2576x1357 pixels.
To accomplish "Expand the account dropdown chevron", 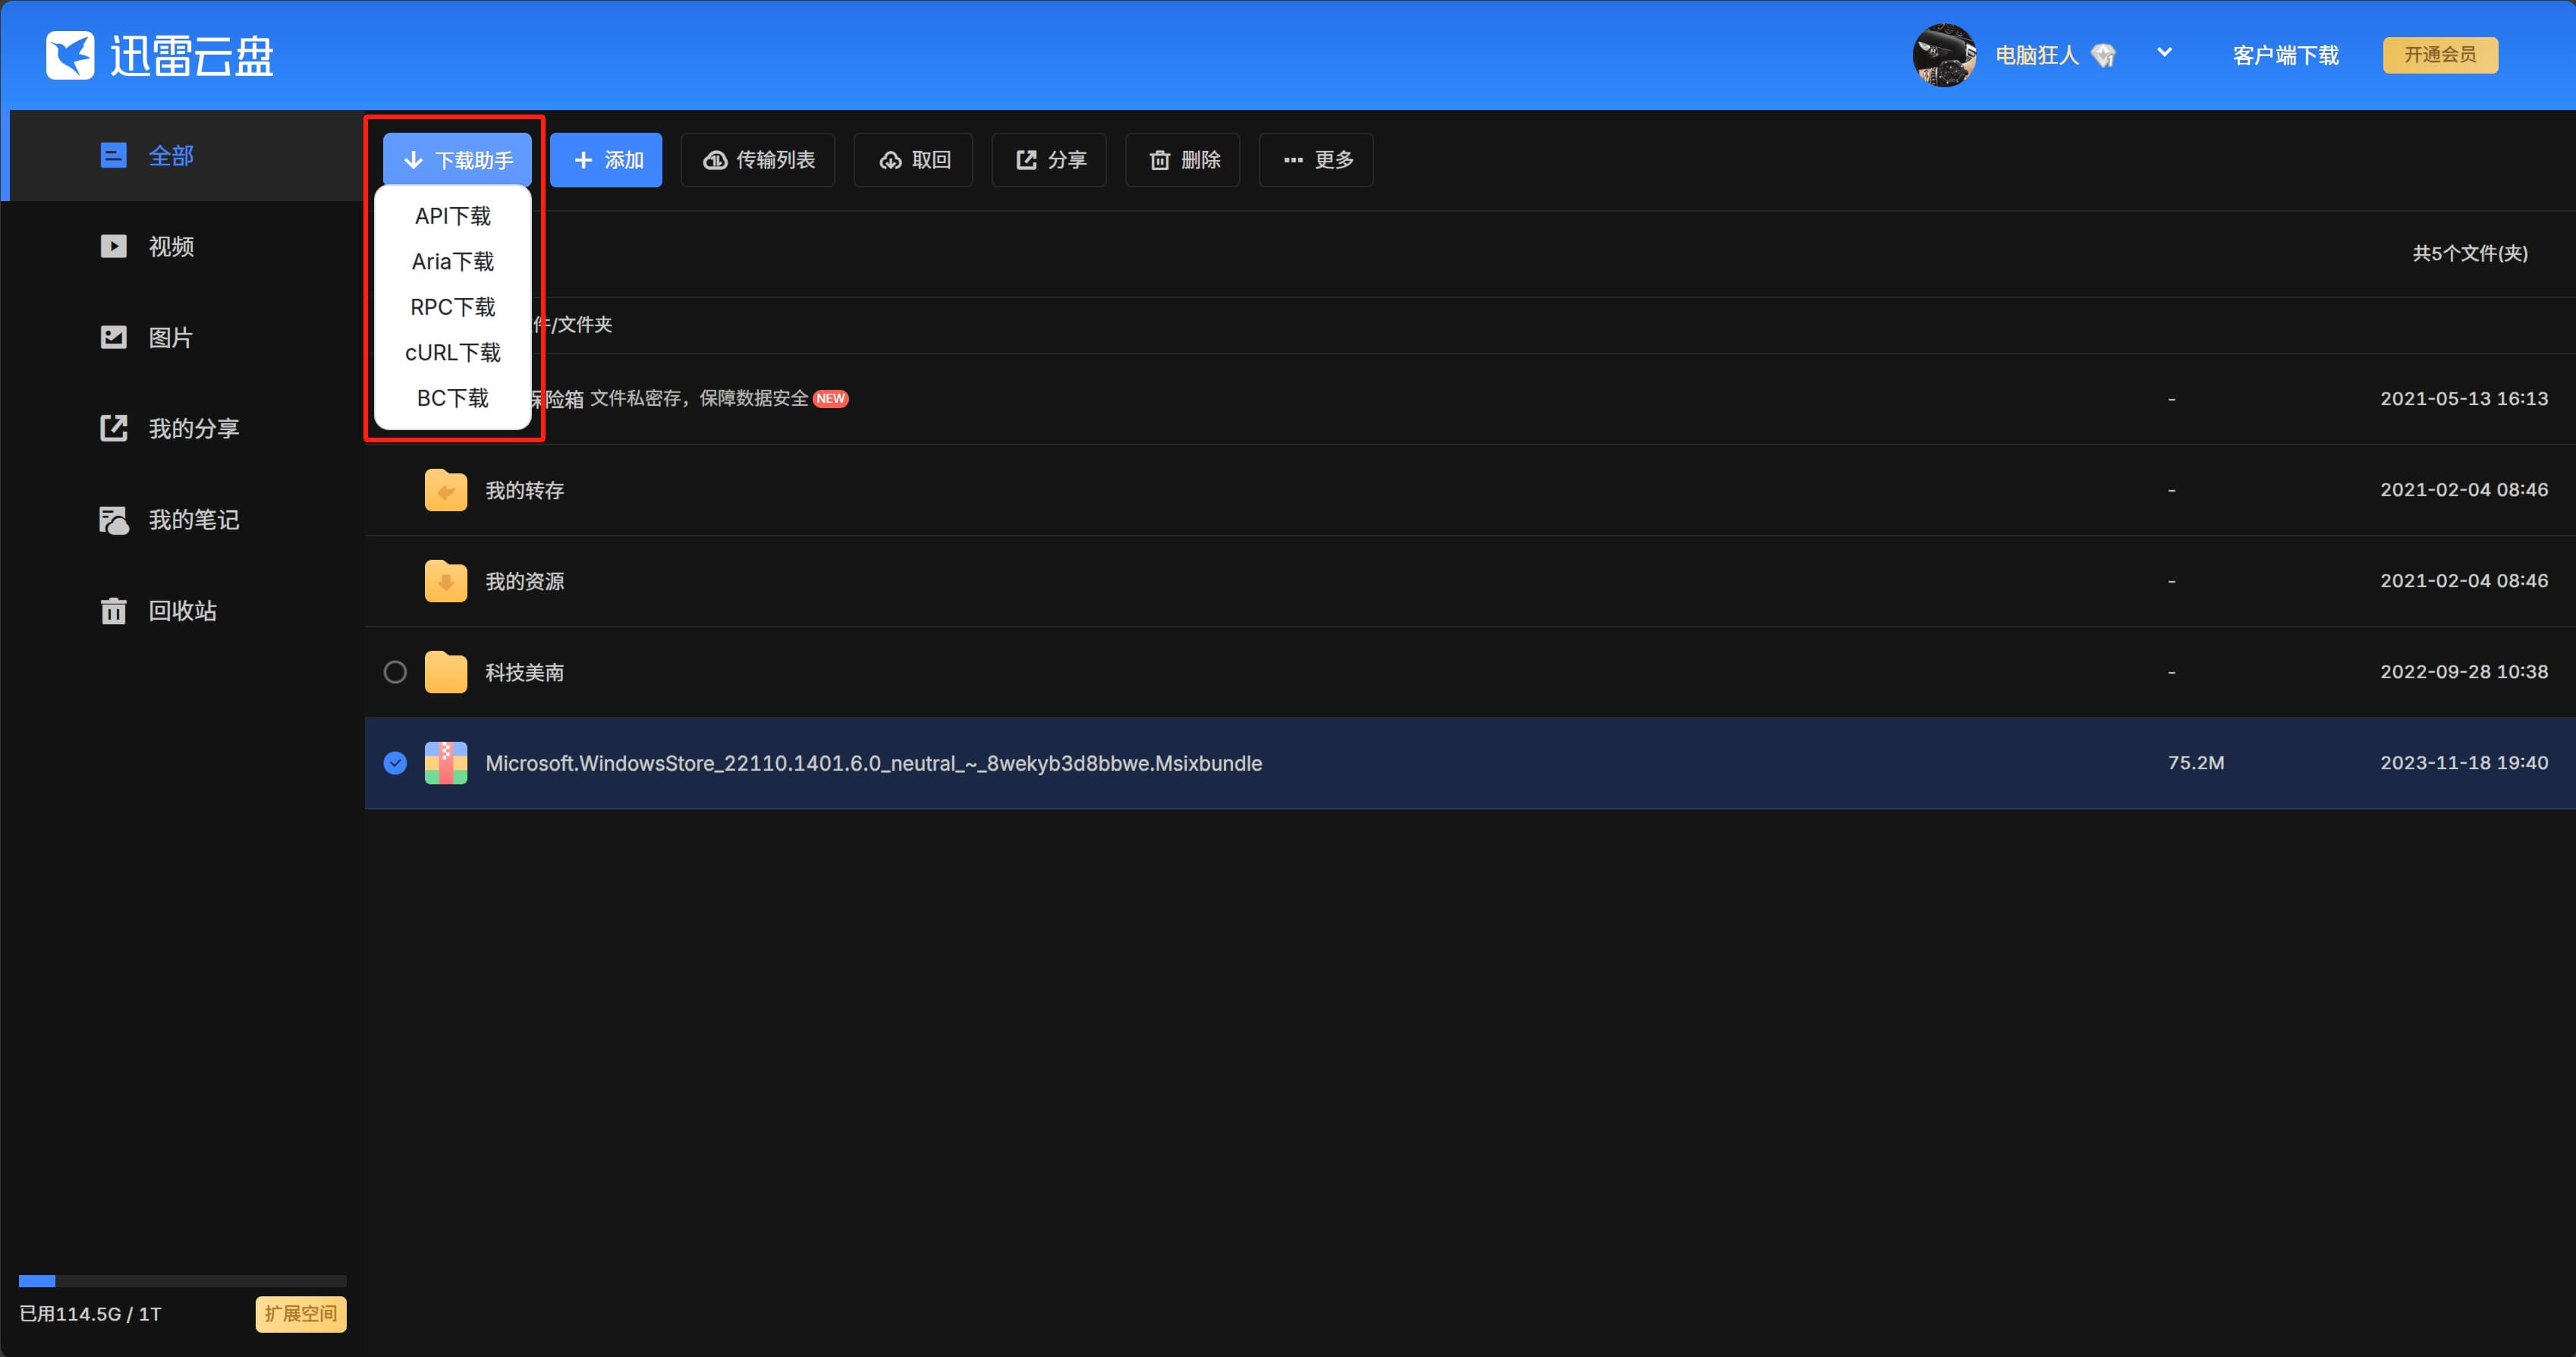I will click(x=2164, y=53).
